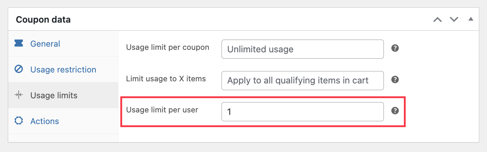Click the Limit usage to X items field
Screen dimensions: 487x152
(302, 81)
